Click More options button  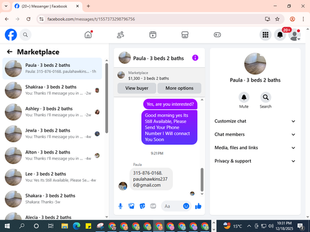tap(179, 88)
